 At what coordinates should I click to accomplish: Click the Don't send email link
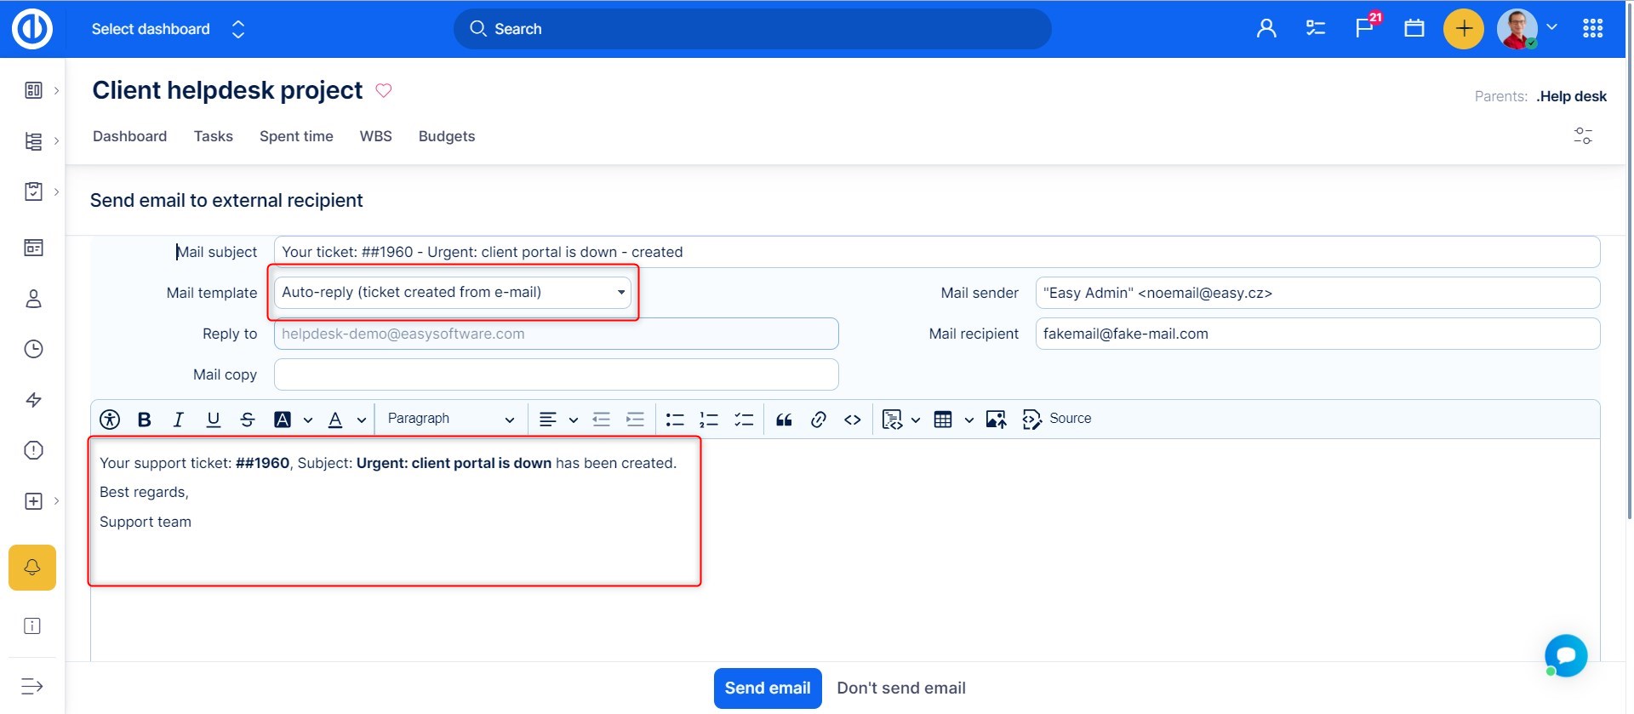[x=900, y=688]
